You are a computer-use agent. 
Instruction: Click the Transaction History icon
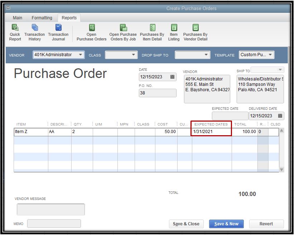[x=35, y=28]
